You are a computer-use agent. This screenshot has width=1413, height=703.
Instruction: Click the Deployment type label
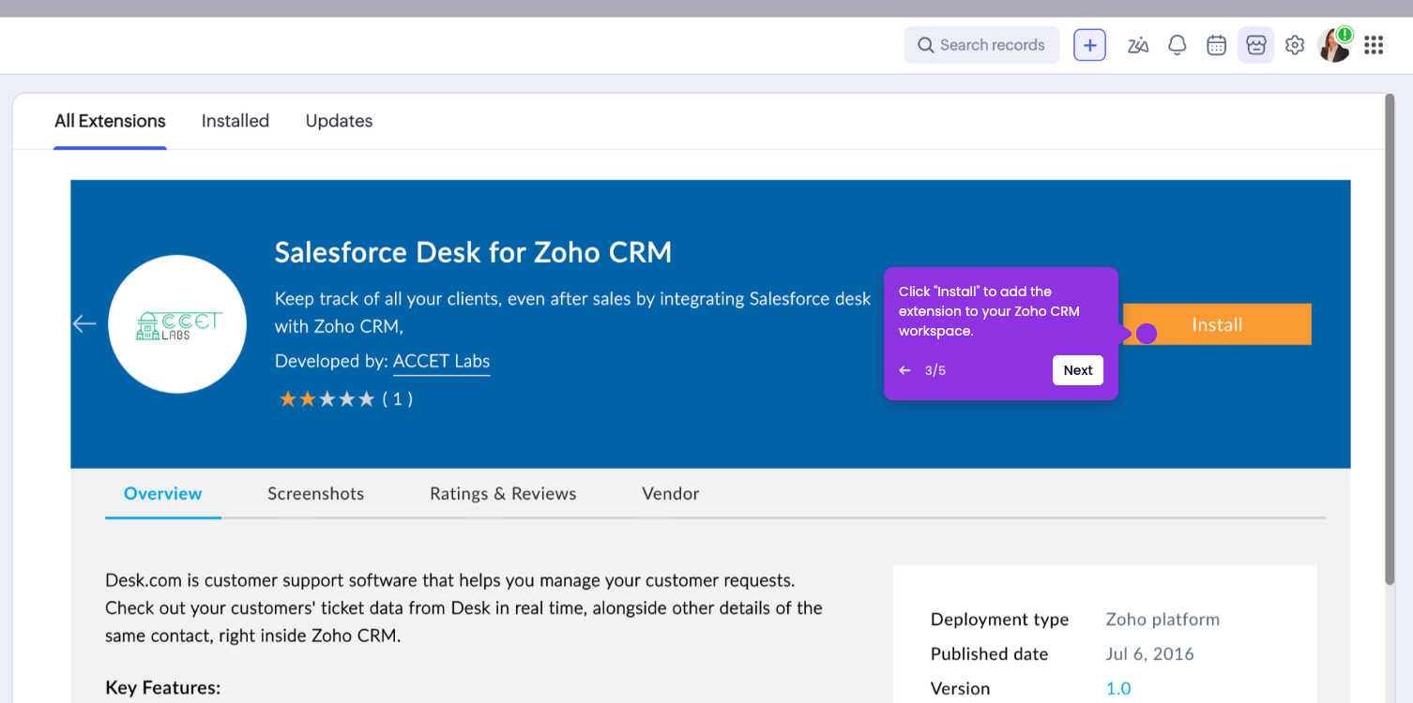999,620
